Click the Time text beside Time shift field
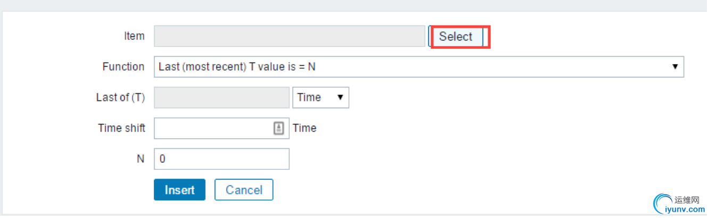The width and height of the screenshot is (708, 218). 304,128
